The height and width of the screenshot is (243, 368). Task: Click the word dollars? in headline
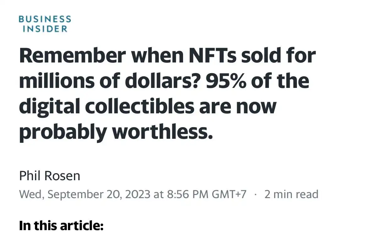pyautogui.click(x=163, y=81)
